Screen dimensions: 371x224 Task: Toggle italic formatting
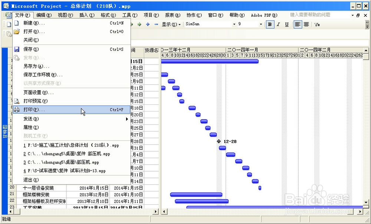278,25
